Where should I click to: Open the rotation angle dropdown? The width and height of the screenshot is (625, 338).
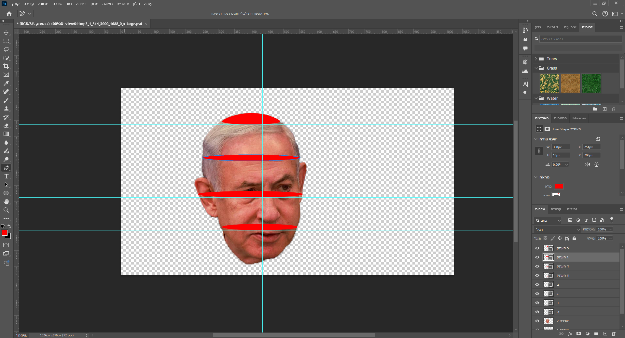tap(566, 164)
